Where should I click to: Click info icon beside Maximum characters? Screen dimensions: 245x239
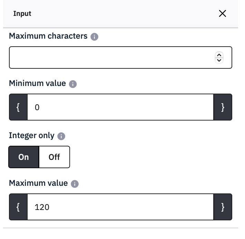pos(94,37)
